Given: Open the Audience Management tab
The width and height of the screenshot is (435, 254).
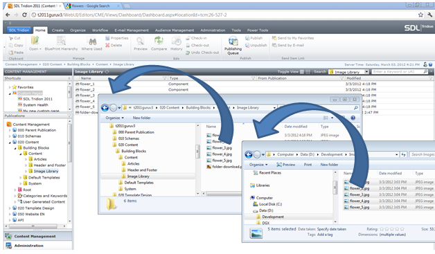Looking at the screenshot, I should point(175,30).
